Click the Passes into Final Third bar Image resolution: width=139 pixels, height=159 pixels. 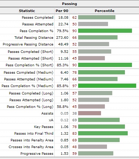pos(103,133)
